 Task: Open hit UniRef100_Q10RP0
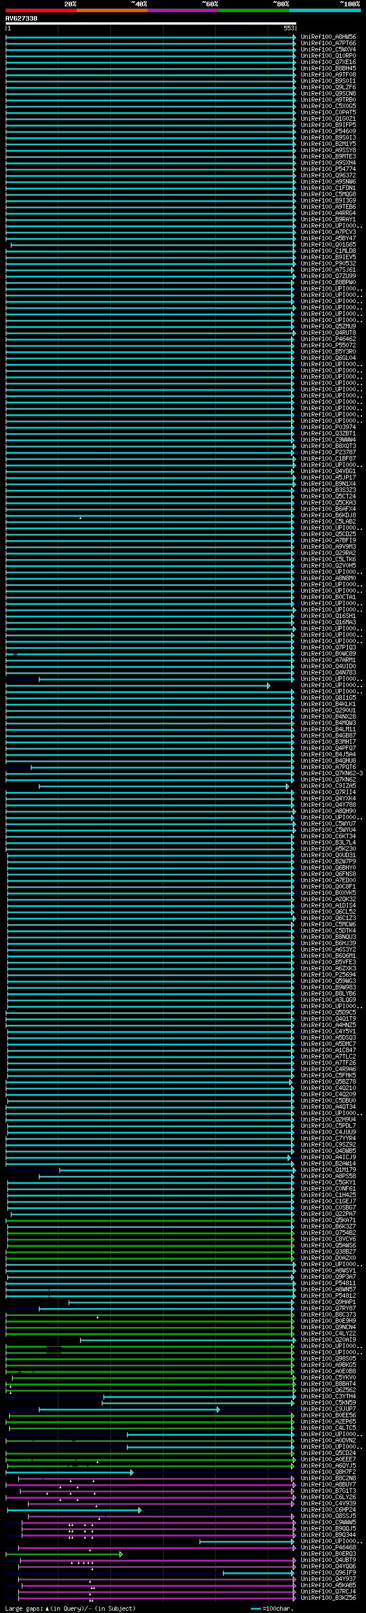pyautogui.click(x=328, y=56)
